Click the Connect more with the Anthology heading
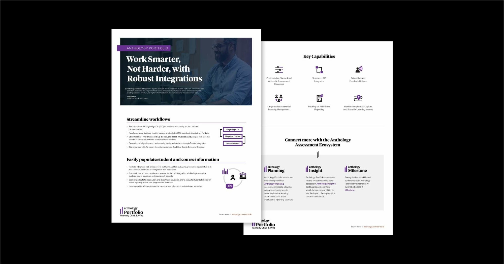Image resolution: width=504 pixels, height=264 pixels. [318, 142]
